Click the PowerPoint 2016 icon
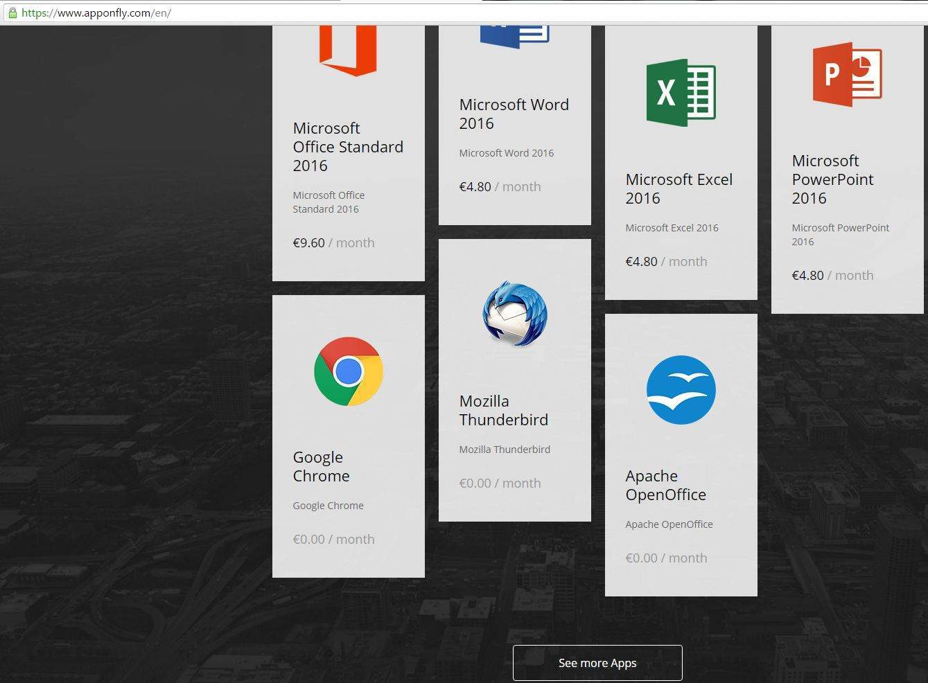 pyautogui.click(x=847, y=74)
